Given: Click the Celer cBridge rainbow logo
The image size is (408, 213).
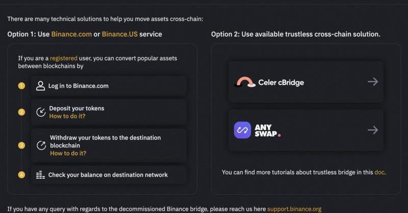Looking at the screenshot, I should click(x=245, y=82).
